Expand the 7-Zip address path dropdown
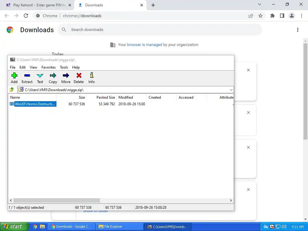 pyautogui.click(x=231, y=90)
